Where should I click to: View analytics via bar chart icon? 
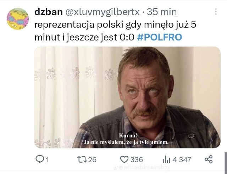(x=166, y=160)
